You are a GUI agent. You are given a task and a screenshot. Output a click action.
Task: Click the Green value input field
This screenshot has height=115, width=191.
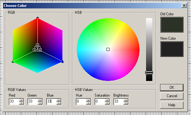coord(33,101)
